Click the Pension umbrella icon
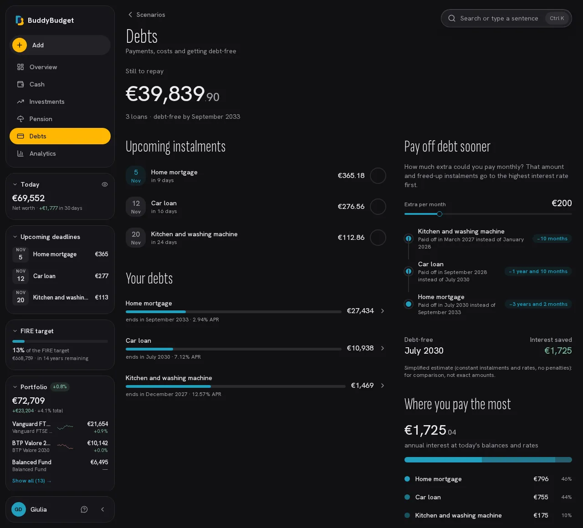 coord(20,119)
